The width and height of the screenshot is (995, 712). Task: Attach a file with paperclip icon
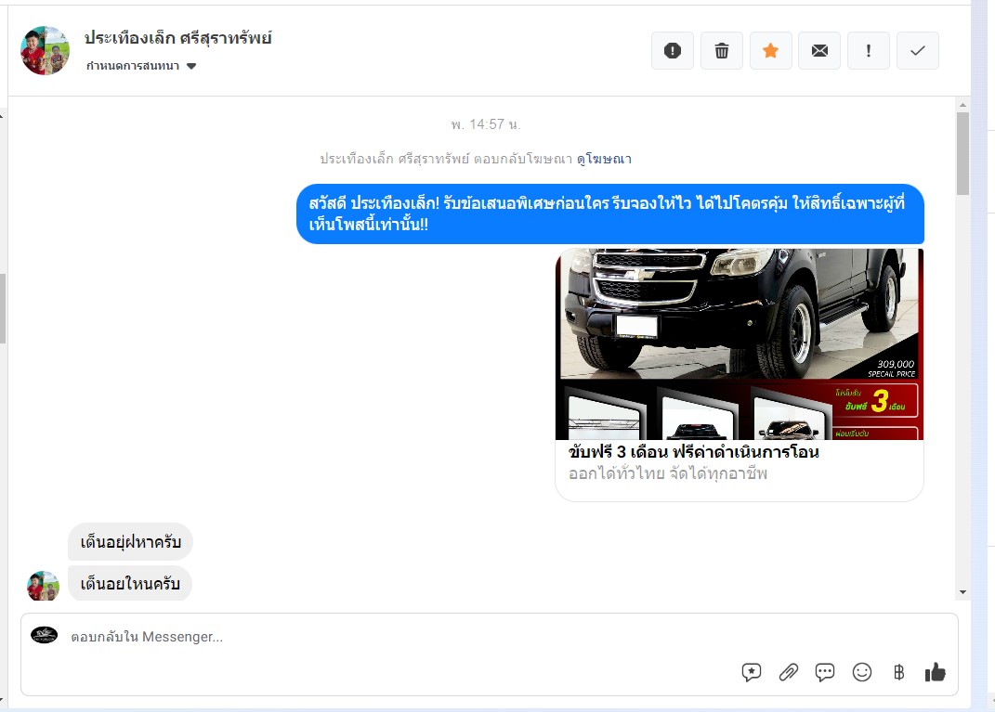point(788,672)
